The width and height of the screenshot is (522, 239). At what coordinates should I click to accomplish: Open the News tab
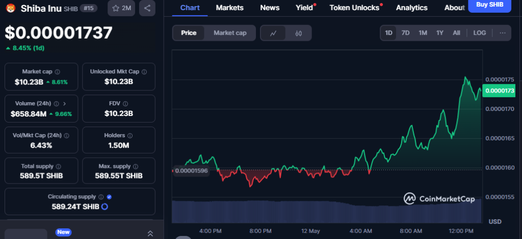(x=270, y=8)
